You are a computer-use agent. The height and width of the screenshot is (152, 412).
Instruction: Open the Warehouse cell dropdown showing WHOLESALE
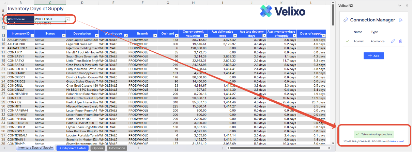coord(68,19)
